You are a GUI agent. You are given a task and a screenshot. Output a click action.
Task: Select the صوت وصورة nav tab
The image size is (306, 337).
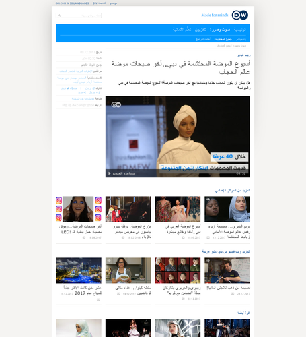point(220,30)
